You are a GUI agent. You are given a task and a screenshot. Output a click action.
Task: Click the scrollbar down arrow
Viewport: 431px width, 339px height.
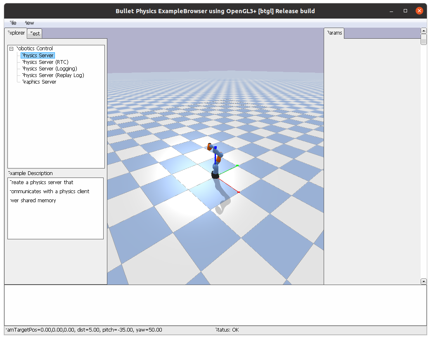click(x=424, y=281)
